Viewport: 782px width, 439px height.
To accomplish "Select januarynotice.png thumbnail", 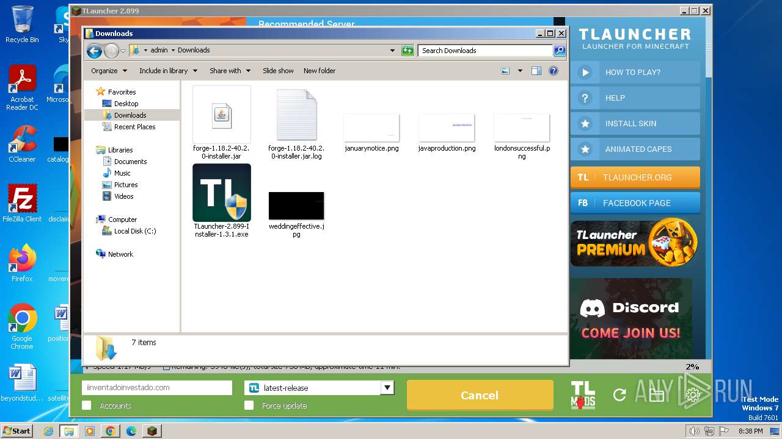I will click(371, 127).
